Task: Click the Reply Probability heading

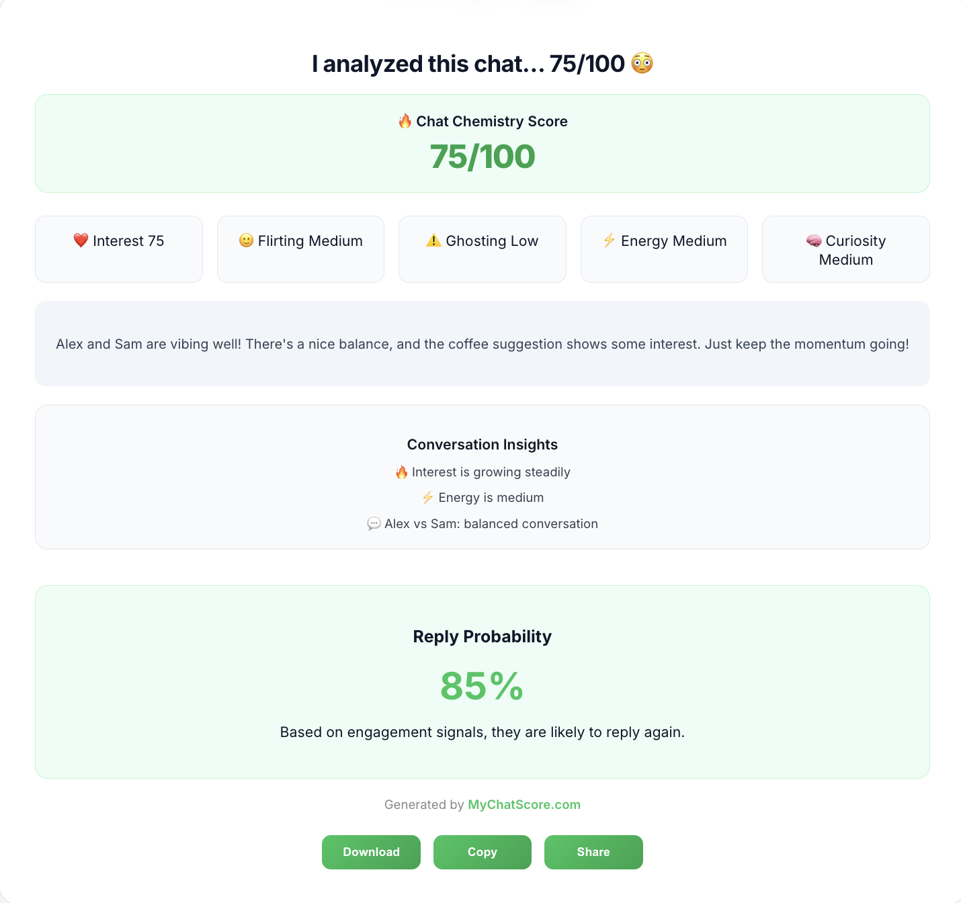Action: 483,637
